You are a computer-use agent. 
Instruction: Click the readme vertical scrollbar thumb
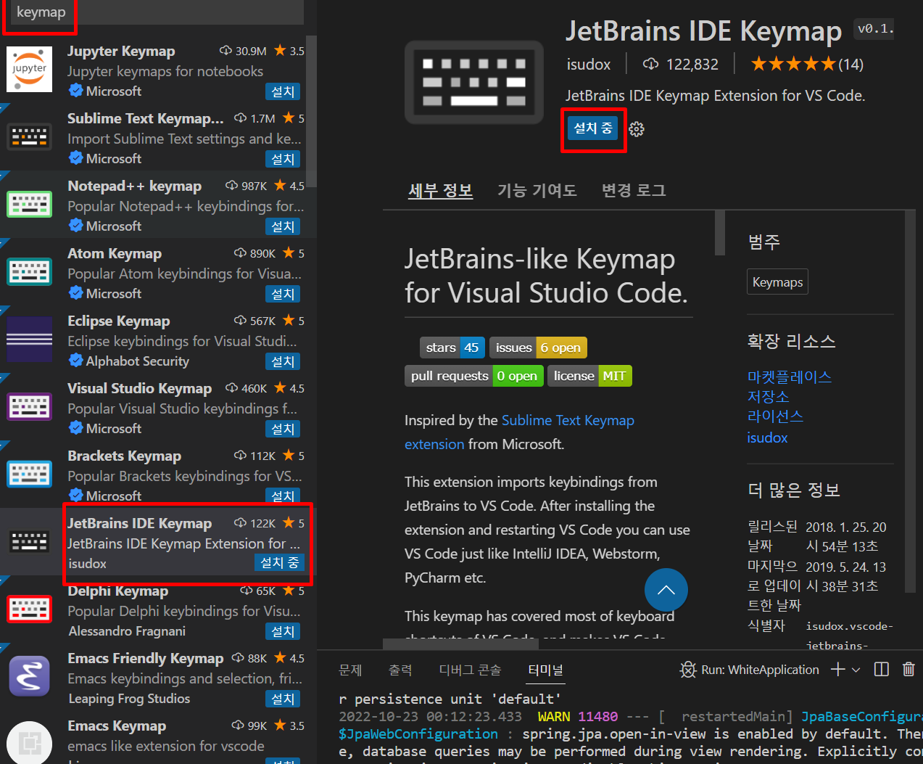(x=720, y=233)
